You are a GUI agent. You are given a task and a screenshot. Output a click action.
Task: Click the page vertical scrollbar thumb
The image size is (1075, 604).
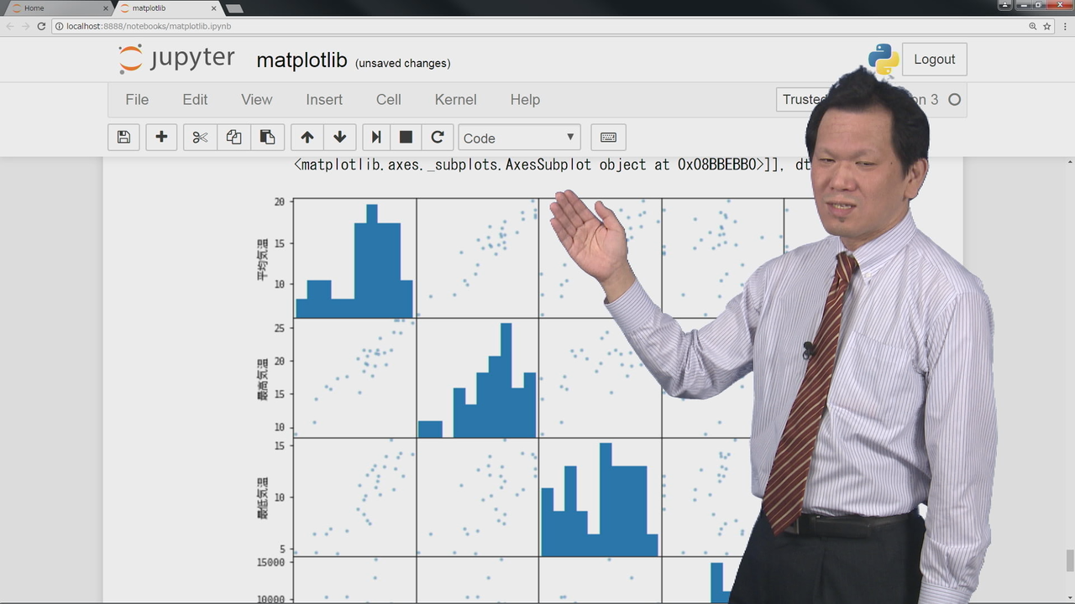click(x=1070, y=560)
